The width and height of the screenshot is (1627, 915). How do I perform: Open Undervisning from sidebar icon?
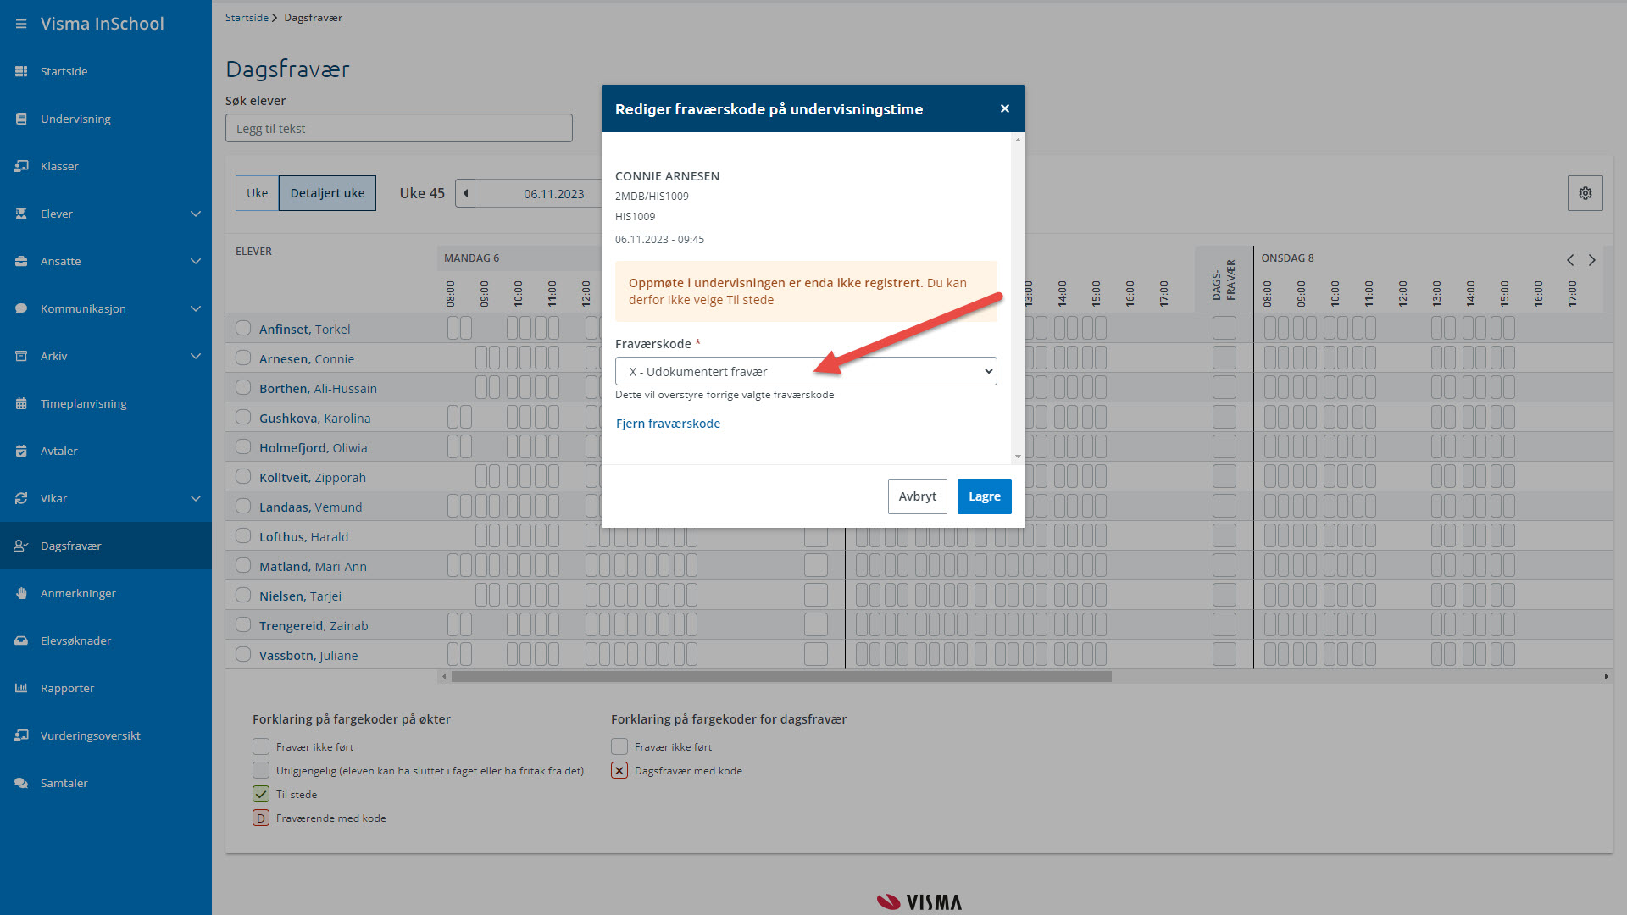coord(21,119)
